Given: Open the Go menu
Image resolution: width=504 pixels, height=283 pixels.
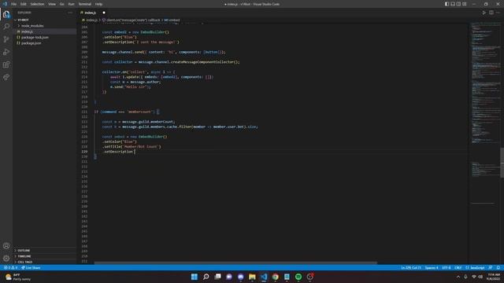Looking at the screenshot, I should tap(61, 4).
